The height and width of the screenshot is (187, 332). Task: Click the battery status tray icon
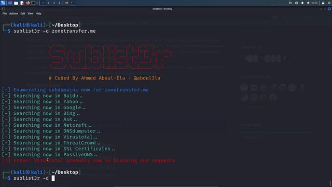pyautogui.click(x=308, y=3)
